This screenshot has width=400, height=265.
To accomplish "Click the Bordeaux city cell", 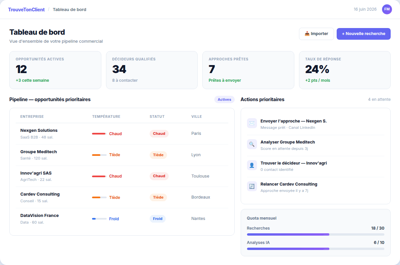I will (x=201, y=197).
